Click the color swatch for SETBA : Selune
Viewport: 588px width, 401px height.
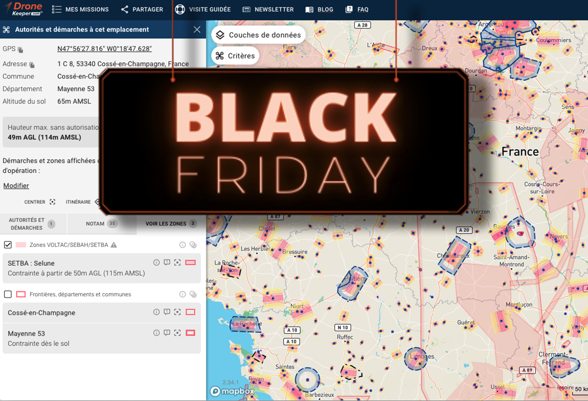click(191, 263)
